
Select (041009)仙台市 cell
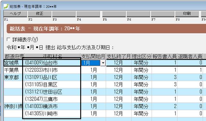pos(53,63)
